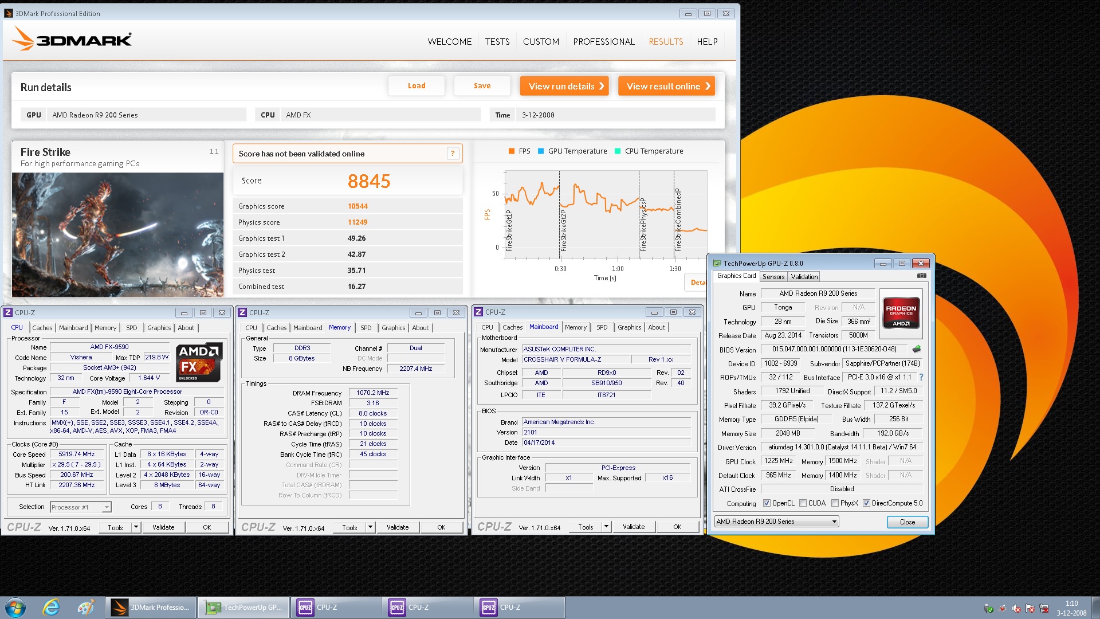The height and width of the screenshot is (619, 1100).
Task: Open the PROFESSIONAL section in 3DMark
Action: (604, 41)
